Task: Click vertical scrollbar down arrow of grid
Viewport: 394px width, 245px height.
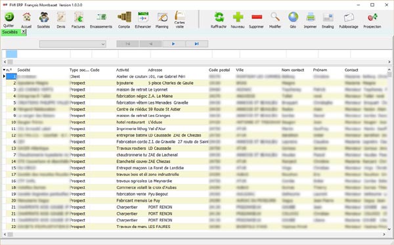Action: click(389, 229)
